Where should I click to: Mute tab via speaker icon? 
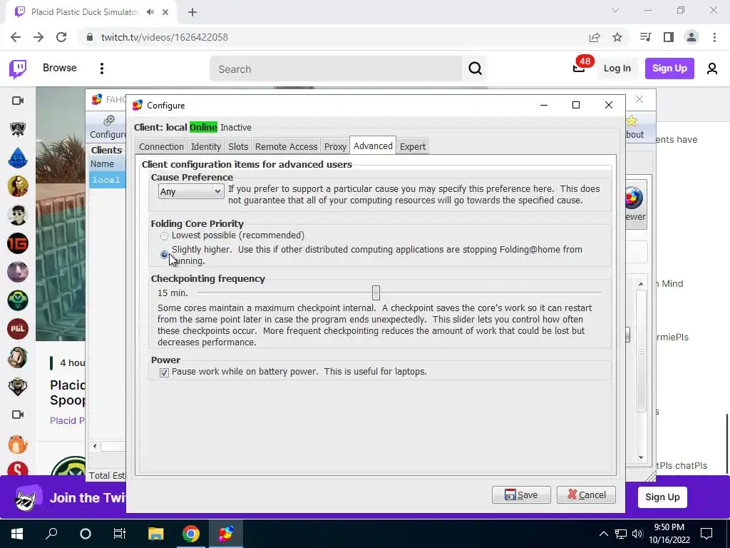click(150, 12)
